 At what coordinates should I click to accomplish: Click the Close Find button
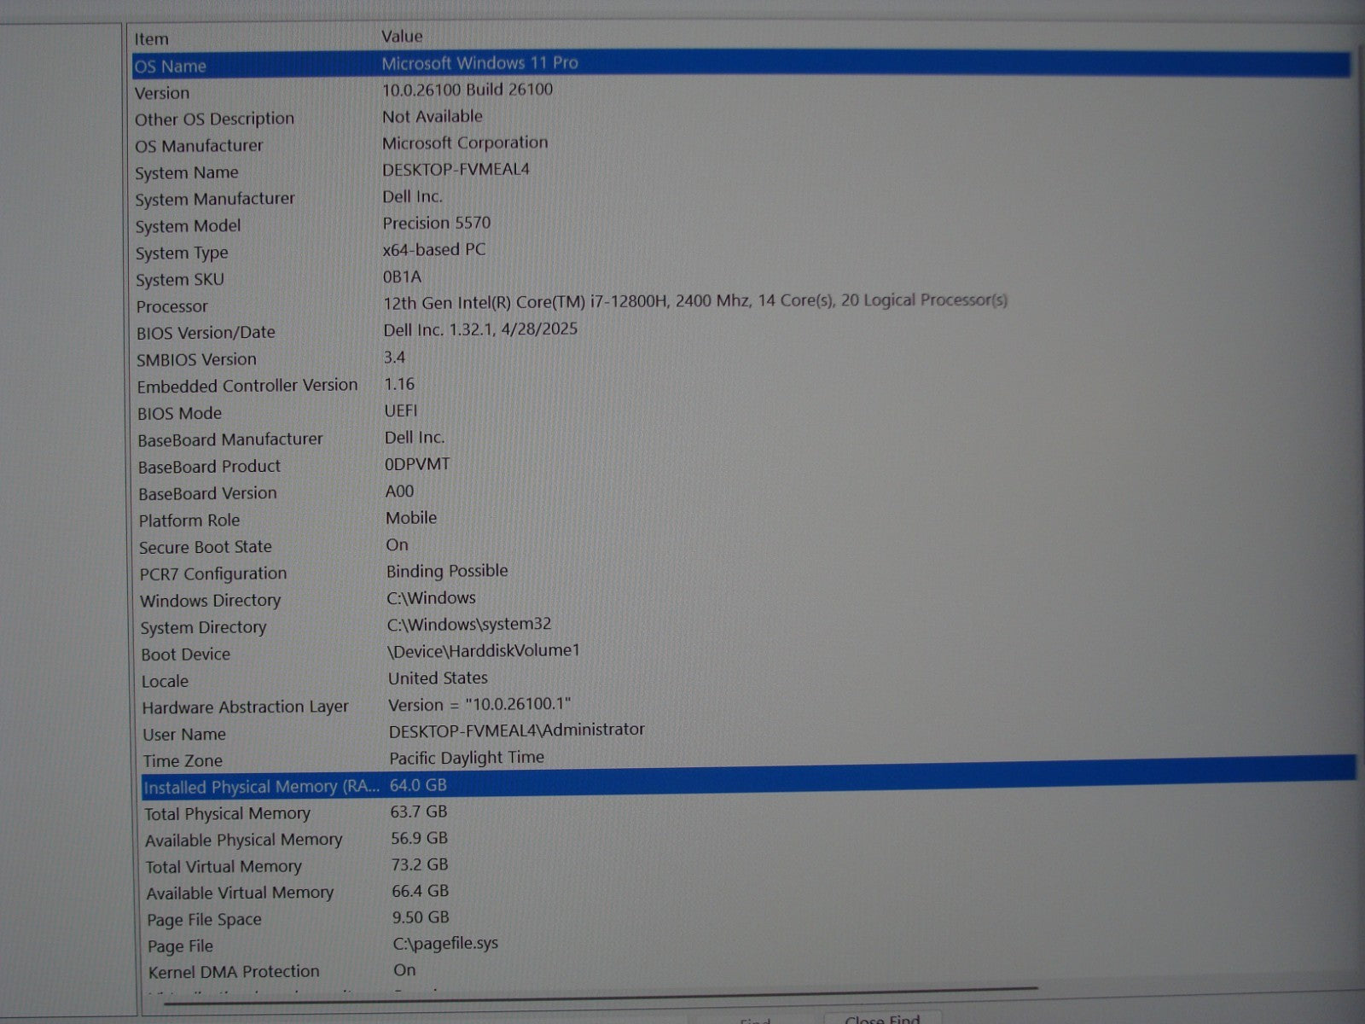point(882,1019)
